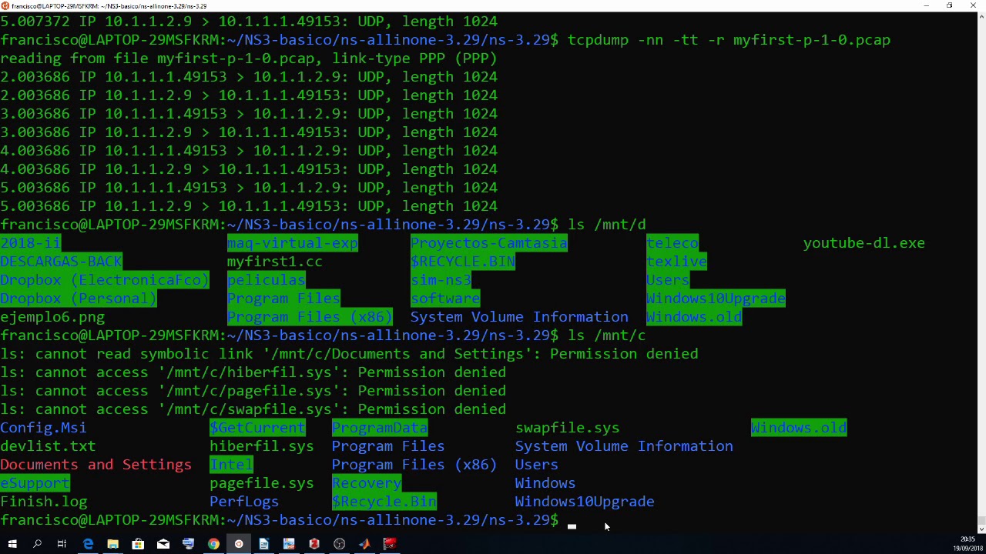The height and width of the screenshot is (554, 986).
Task: Select the Ubuntu terminal taskbar icon
Action: point(239,544)
